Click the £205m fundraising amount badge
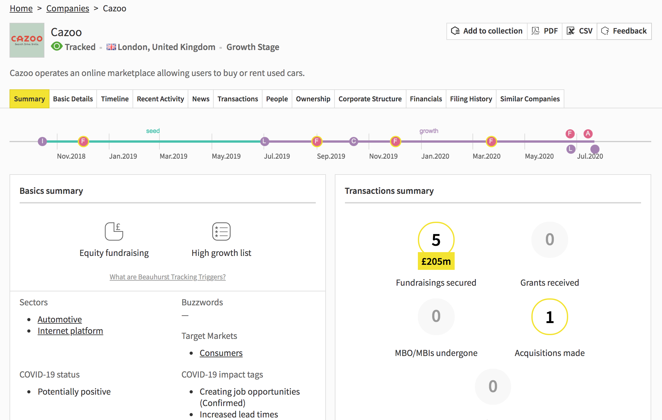This screenshot has width=662, height=420. (x=436, y=261)
